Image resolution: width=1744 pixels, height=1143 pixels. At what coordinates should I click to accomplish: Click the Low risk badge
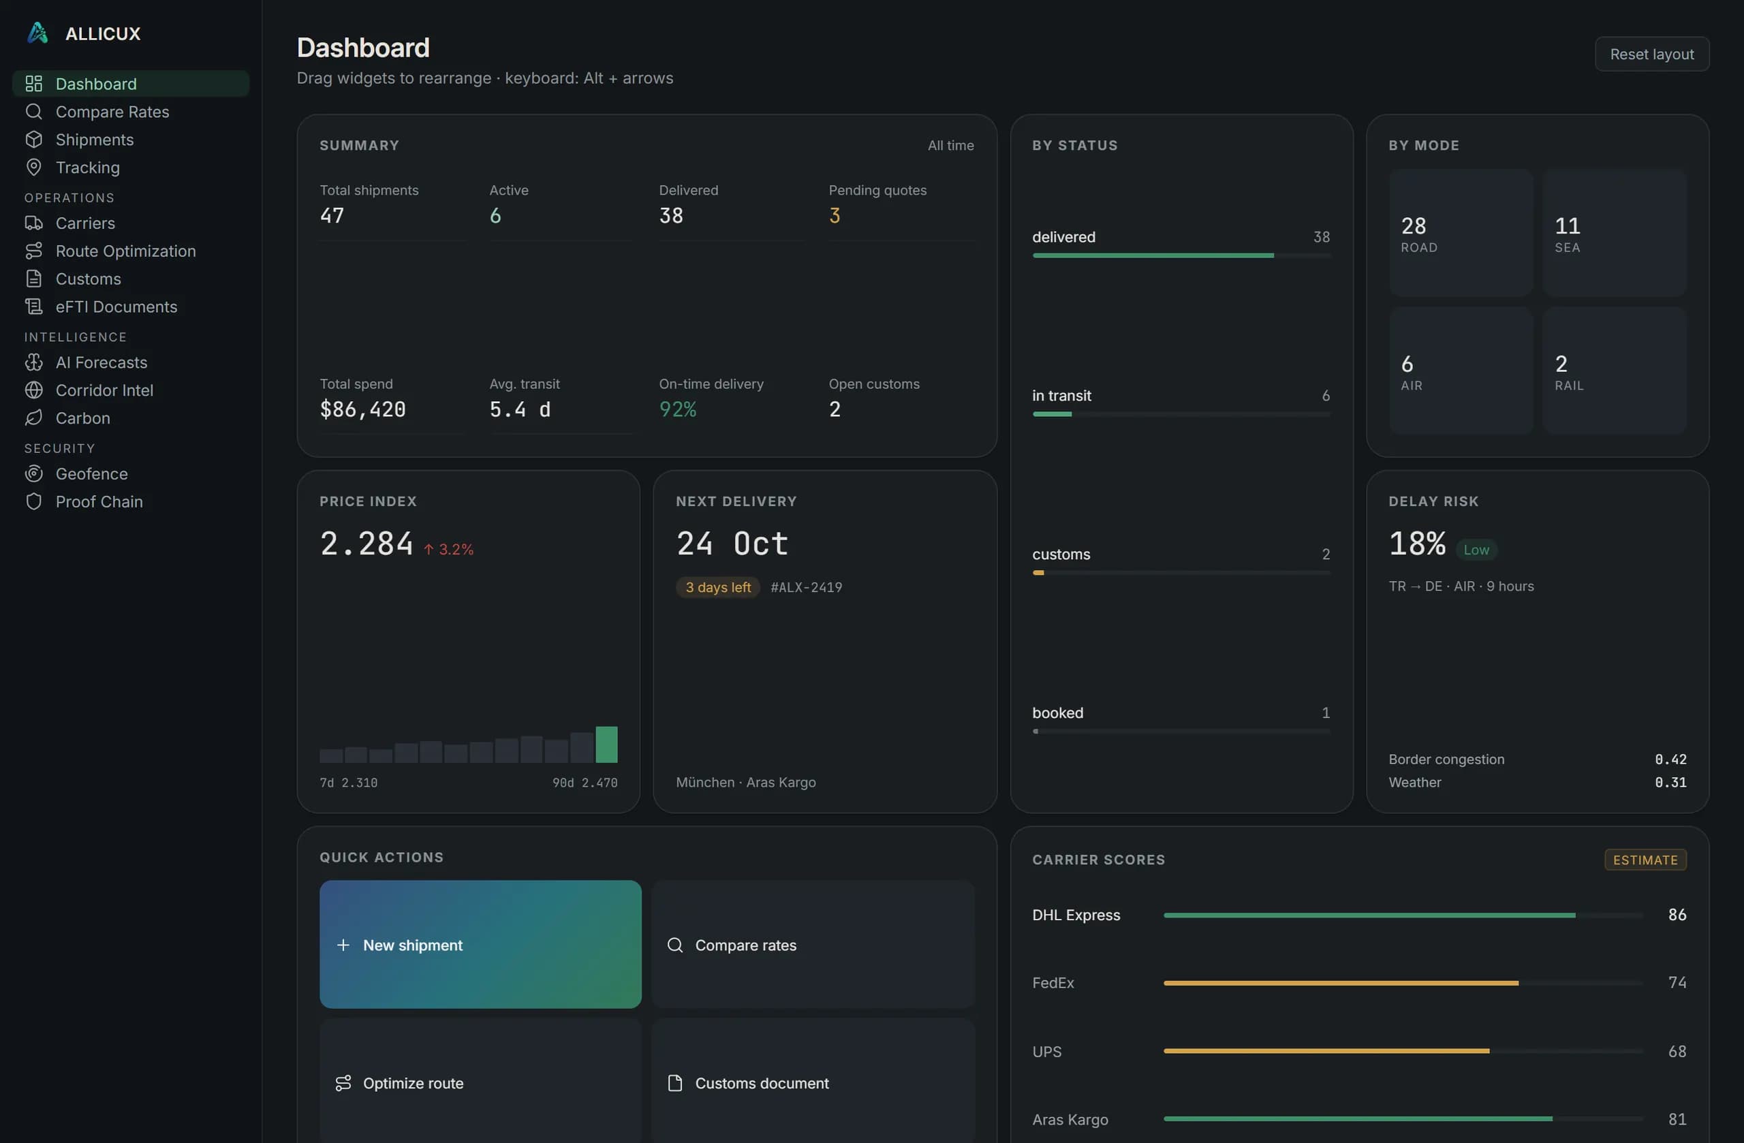click(1476, 550)
